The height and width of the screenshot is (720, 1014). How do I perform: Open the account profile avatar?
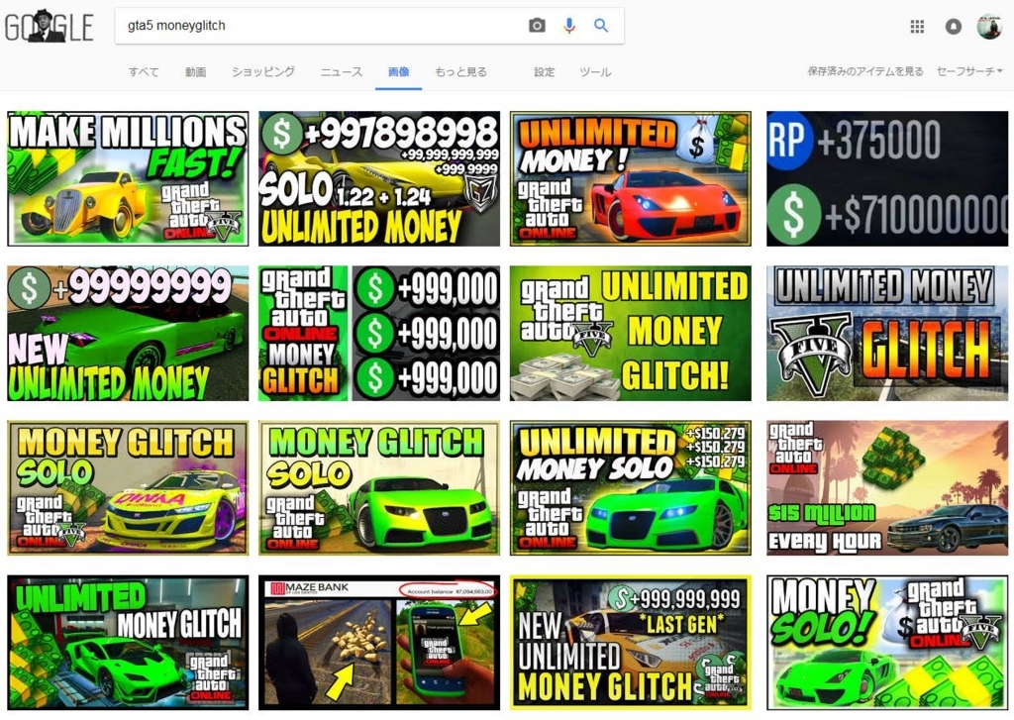pos(989,27)
